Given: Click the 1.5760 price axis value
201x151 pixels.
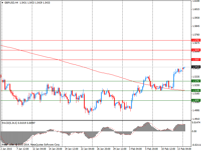Looking at the screenshot, I should (x=196, y=35).
